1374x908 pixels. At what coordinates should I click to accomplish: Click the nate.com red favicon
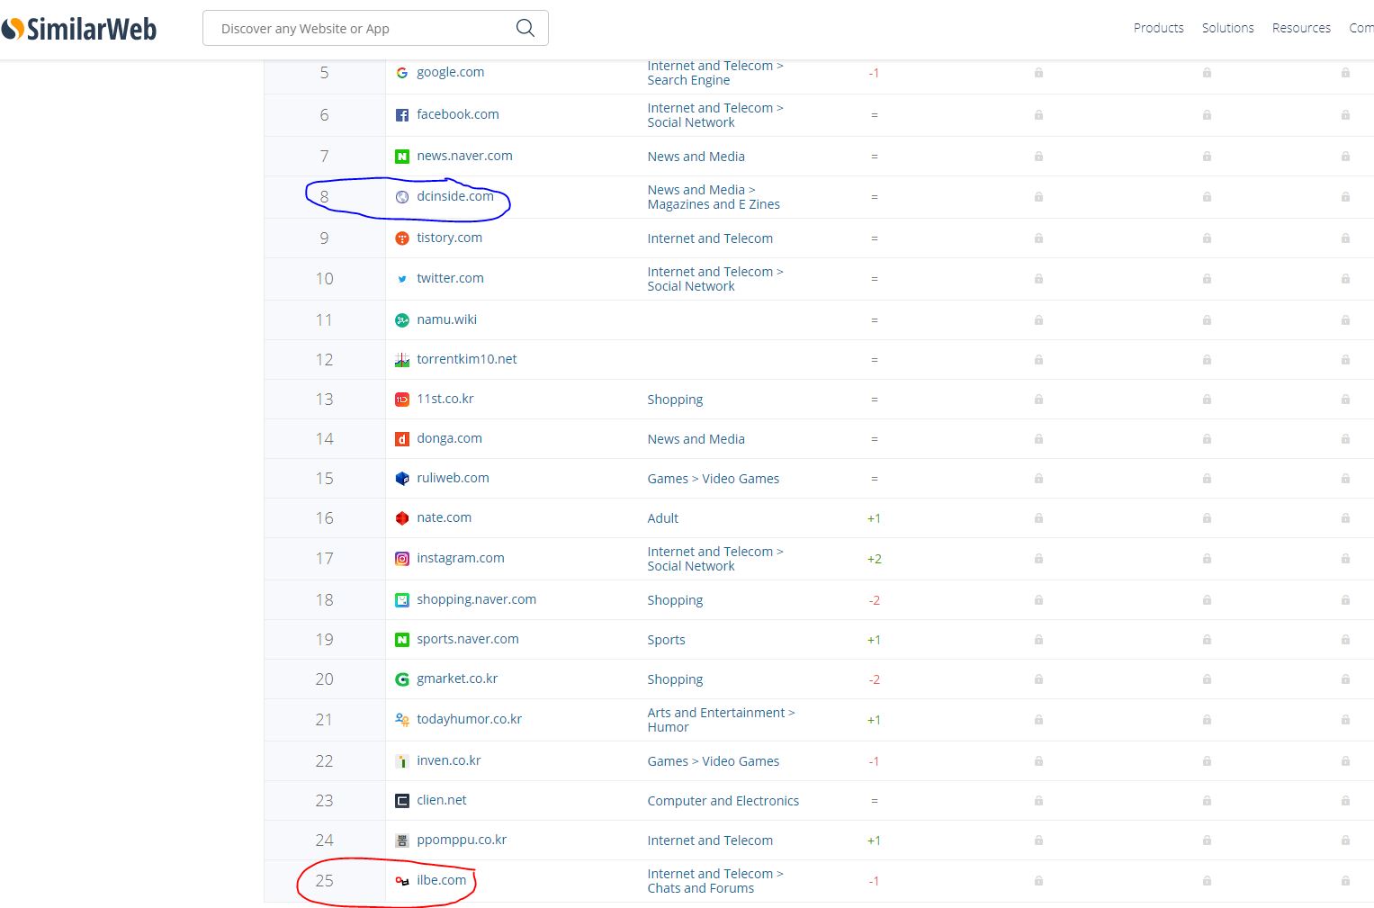point(402,518)
